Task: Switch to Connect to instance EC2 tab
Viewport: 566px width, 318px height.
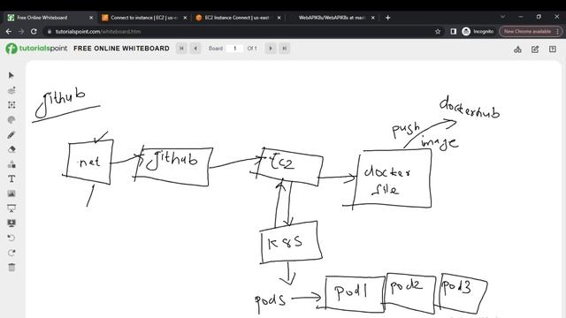Action: coord(143,18)
